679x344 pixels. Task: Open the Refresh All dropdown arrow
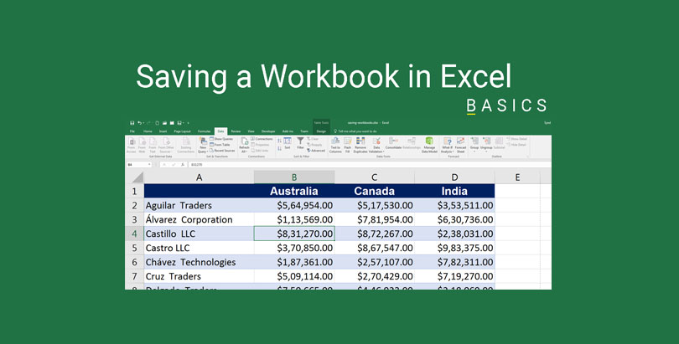[246, 151]
